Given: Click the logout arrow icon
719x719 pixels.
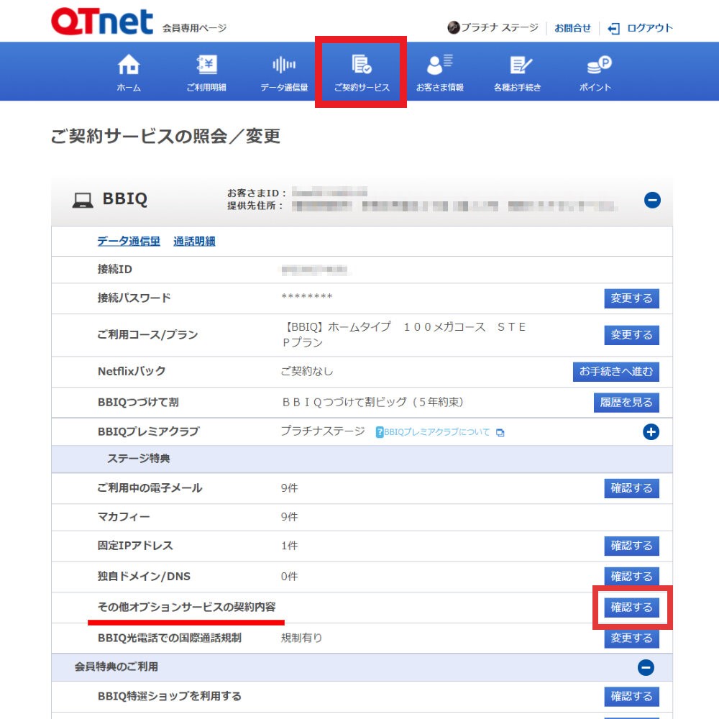Looking at the screenshot, I should (x=613, y=29).
